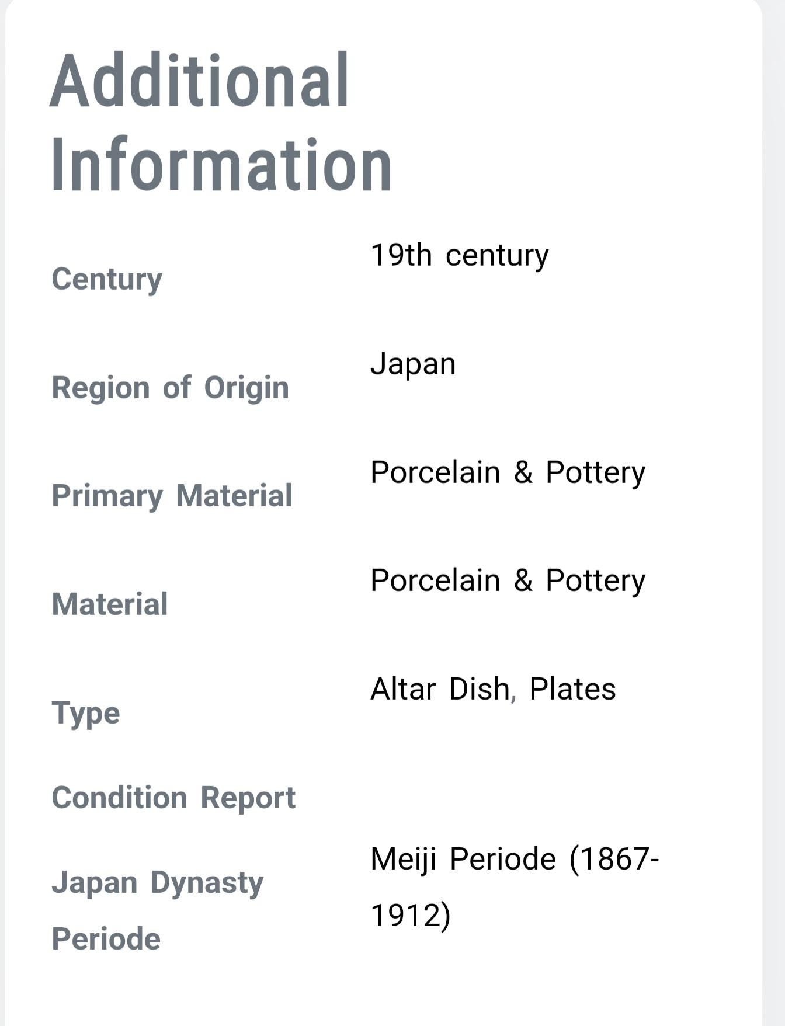Click the word Origin in the region label
Image resolution: width=785 pixels, height=1026 pixels.
246,388
